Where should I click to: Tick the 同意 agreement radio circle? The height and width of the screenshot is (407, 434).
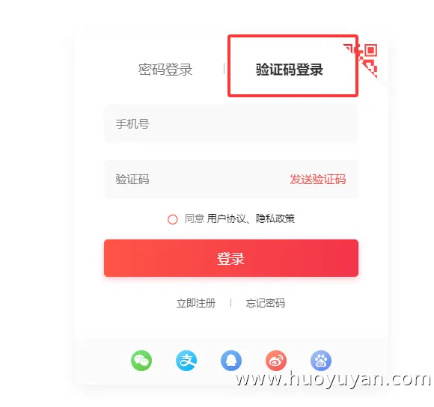(x=172, y=219)
